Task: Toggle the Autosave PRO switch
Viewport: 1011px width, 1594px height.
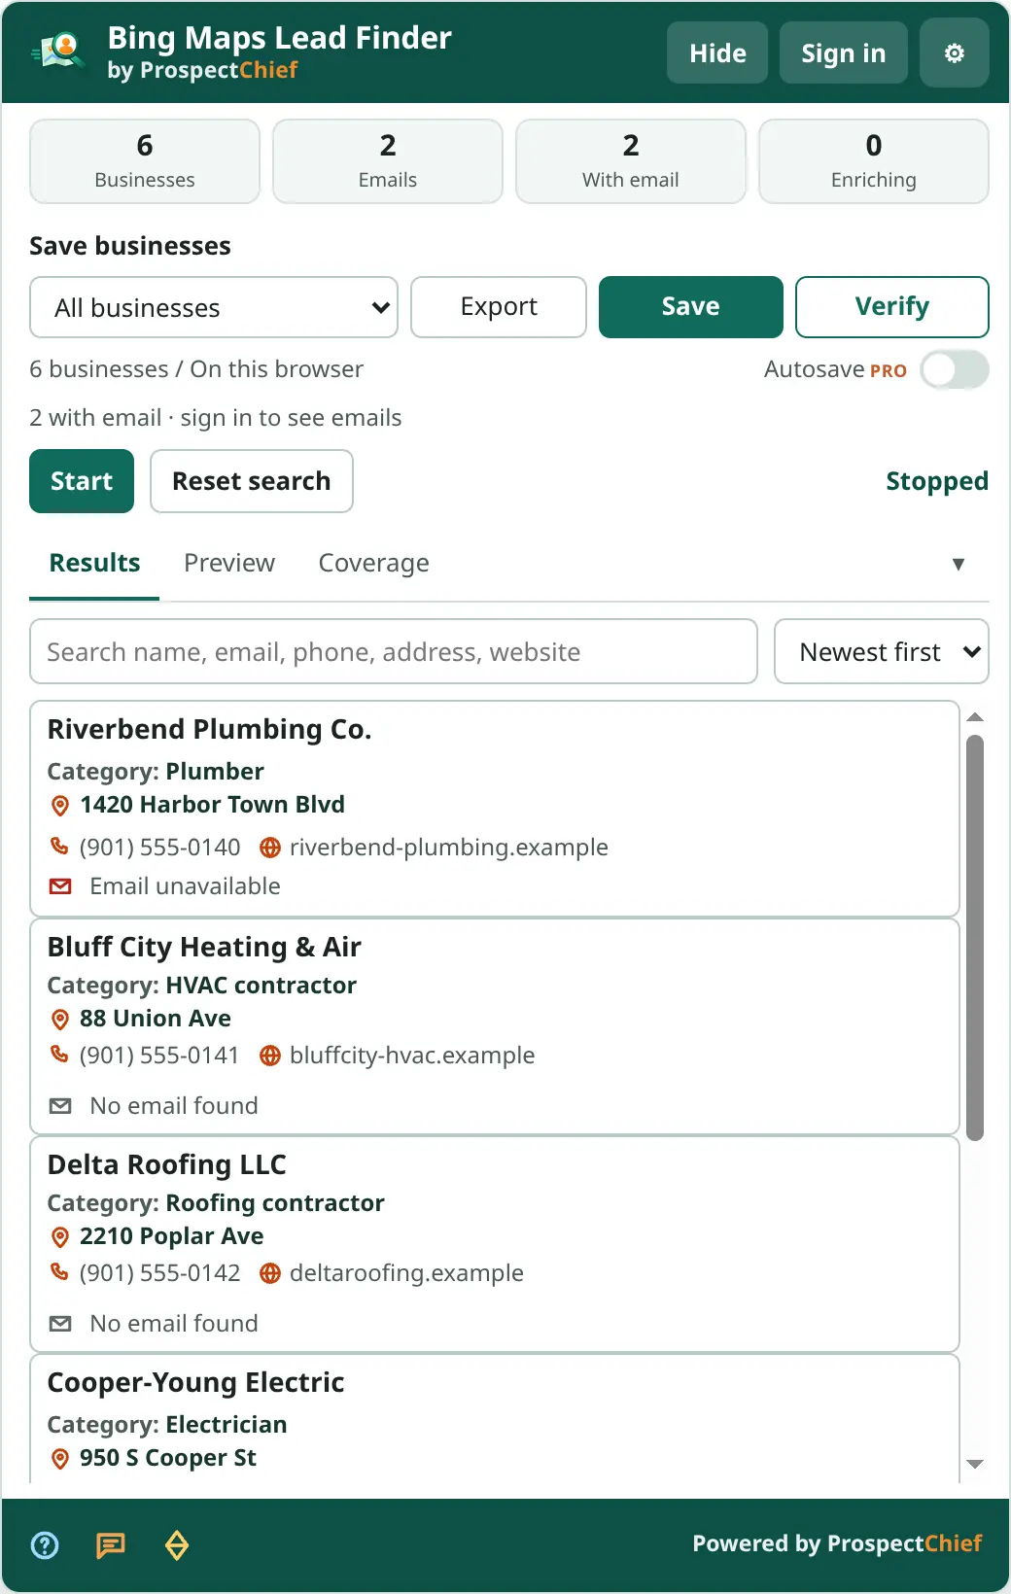Action: [955, 369]
